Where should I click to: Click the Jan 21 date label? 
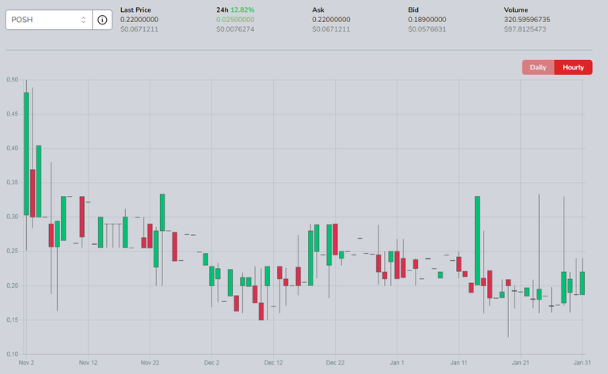tap(520, 363)
